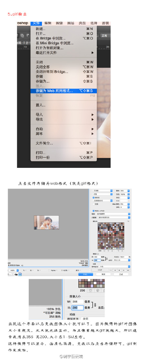Click the GIF preview thumbnail
Screen dimensions: 142x359
(46, 222)
